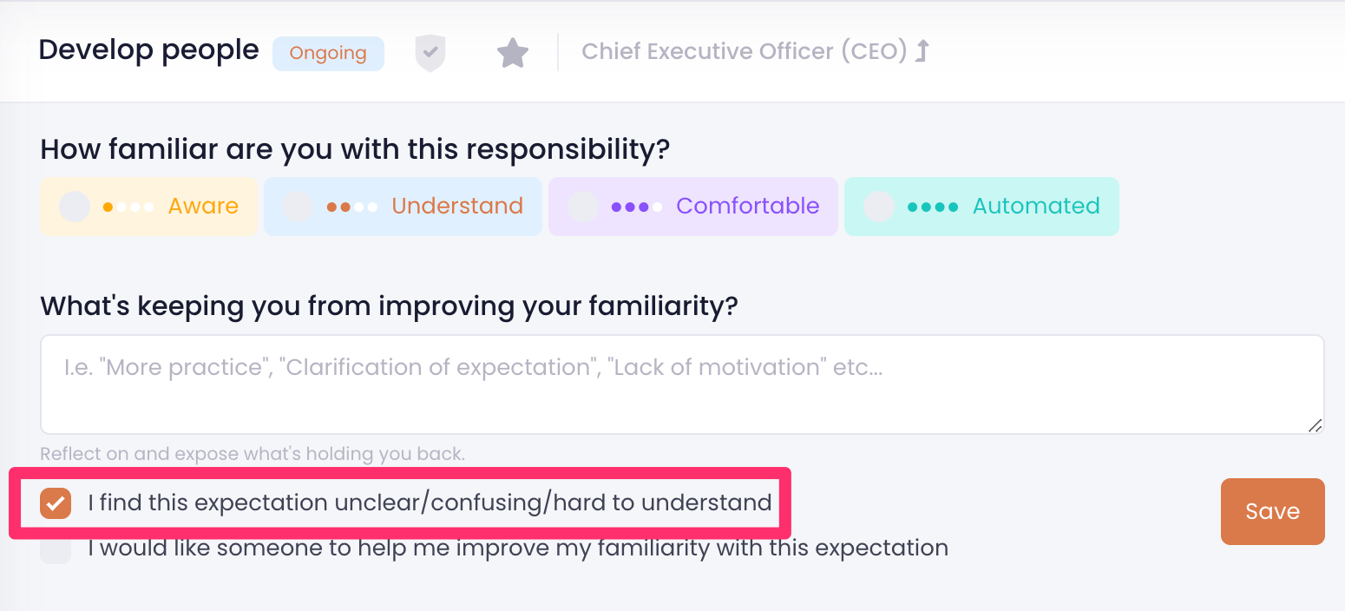Screen dimensions: 1345x611
Task: Pick the Comfortable radio circle
Action: pos(583,207)
